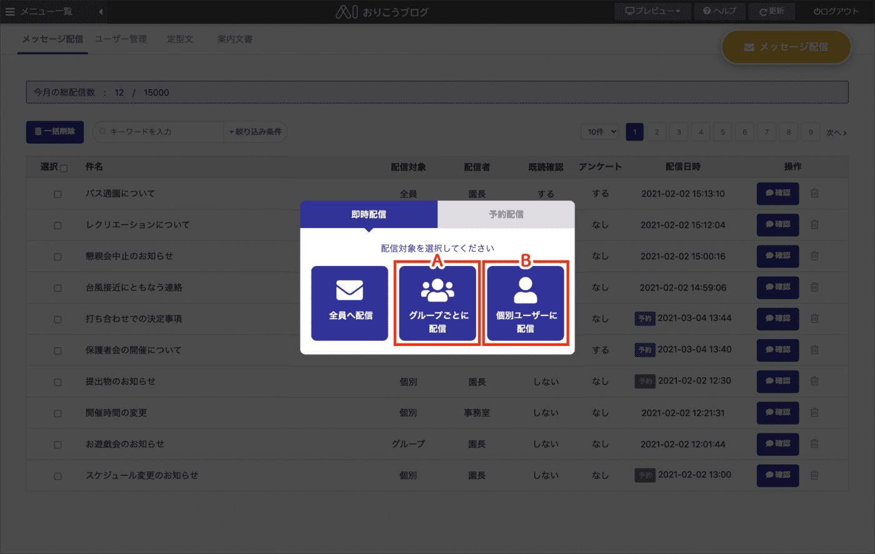The height and width of the screenshot is (554, 875).
Task: Open the 定型文 tab
Action: (180, 39)
